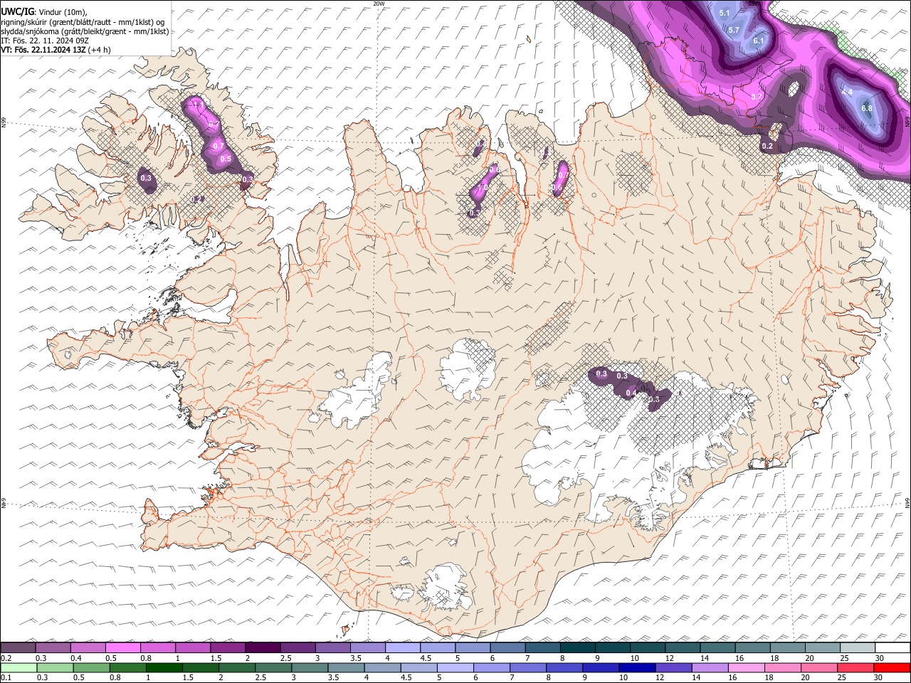Pick the white 30 snow legend swatch
Image resolution: width=911 pixels, height=683 pixels.
(892, 647)
